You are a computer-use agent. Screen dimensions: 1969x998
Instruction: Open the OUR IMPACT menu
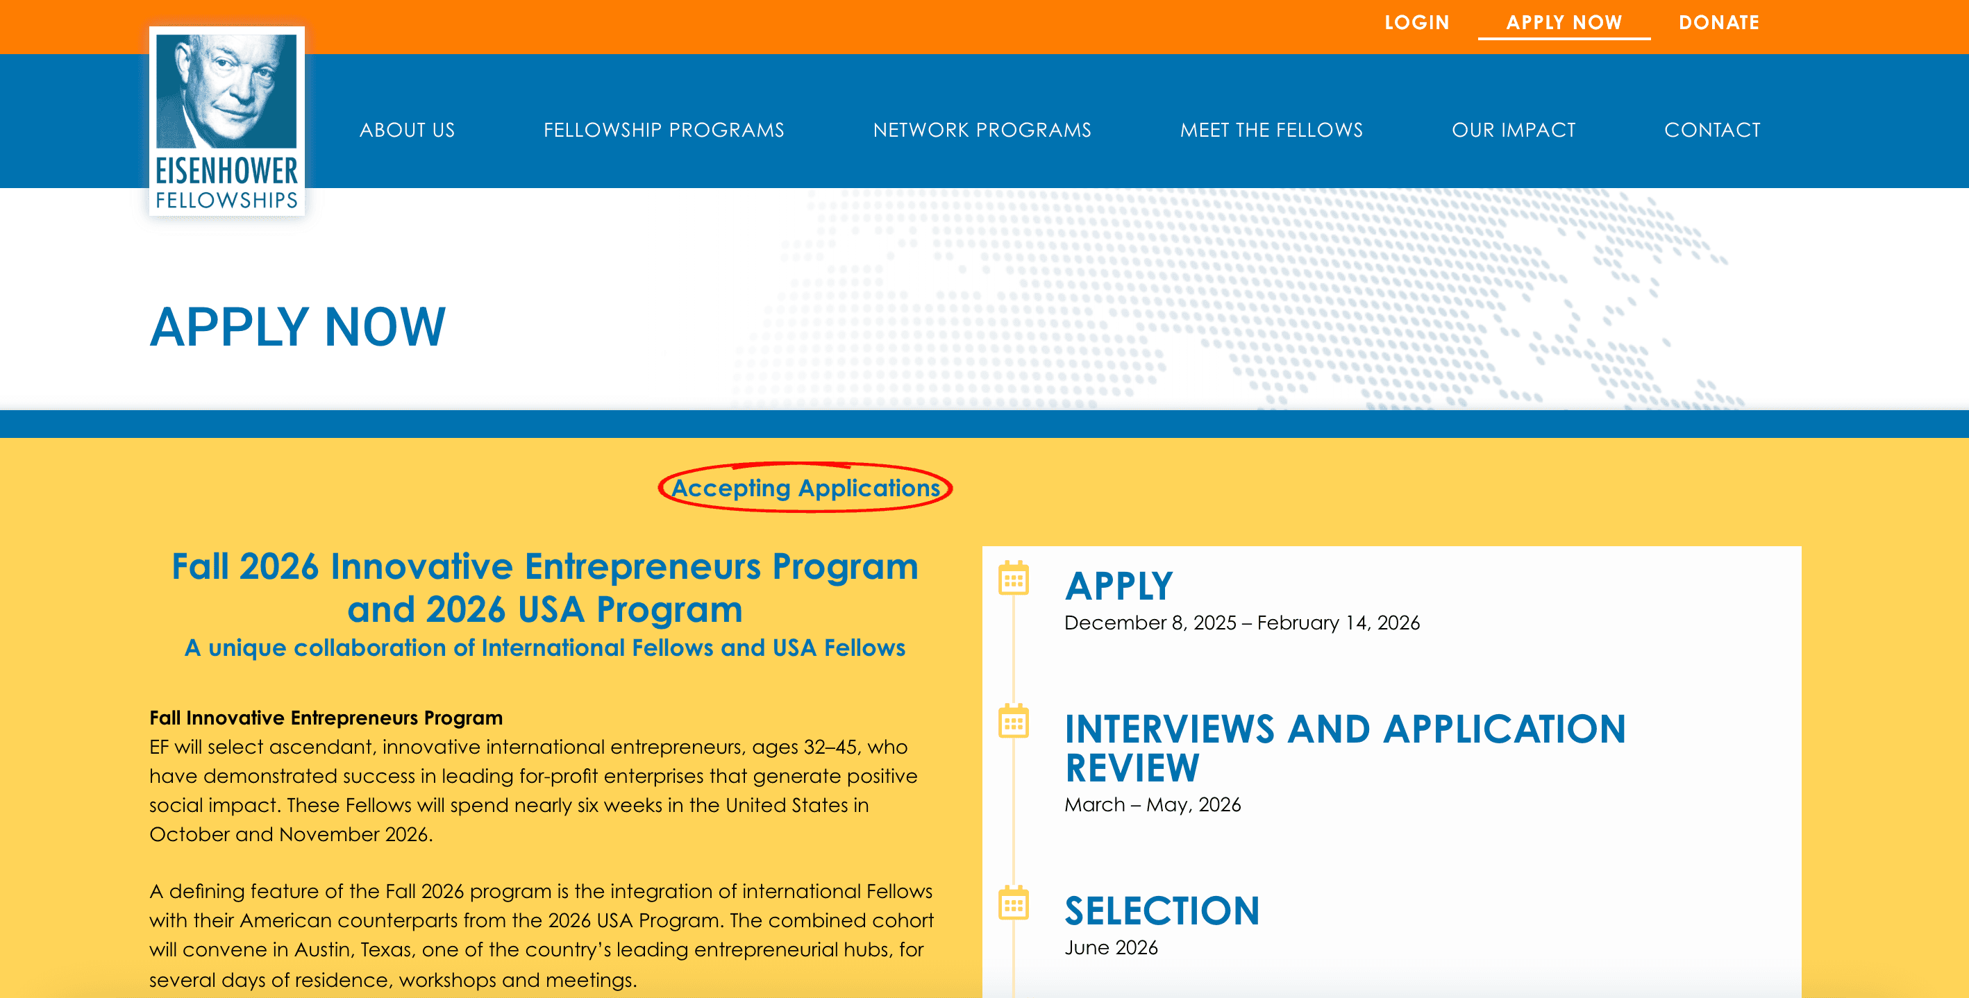(x=1514, y=130)
